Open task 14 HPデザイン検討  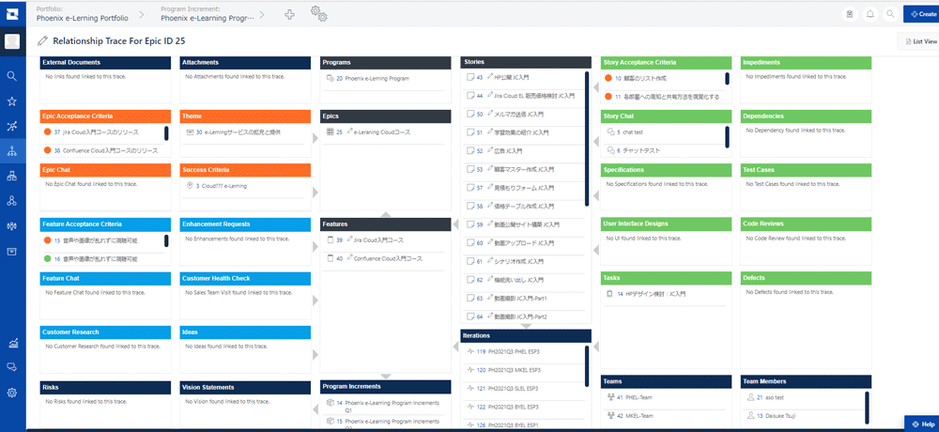pyautogui.click(x=652, y=294)
